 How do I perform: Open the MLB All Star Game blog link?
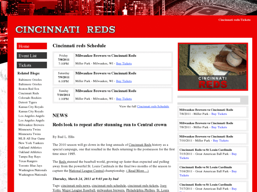click(31, 138)
